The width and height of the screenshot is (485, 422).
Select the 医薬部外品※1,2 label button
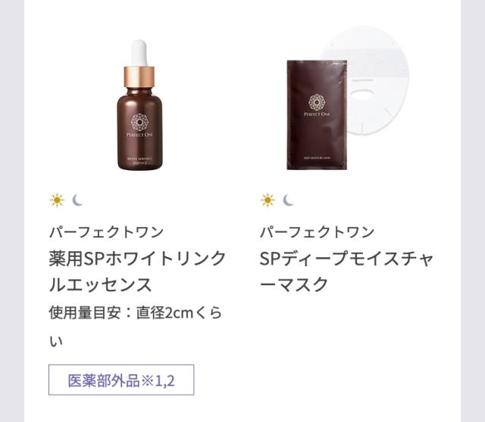tap(121, 380)
